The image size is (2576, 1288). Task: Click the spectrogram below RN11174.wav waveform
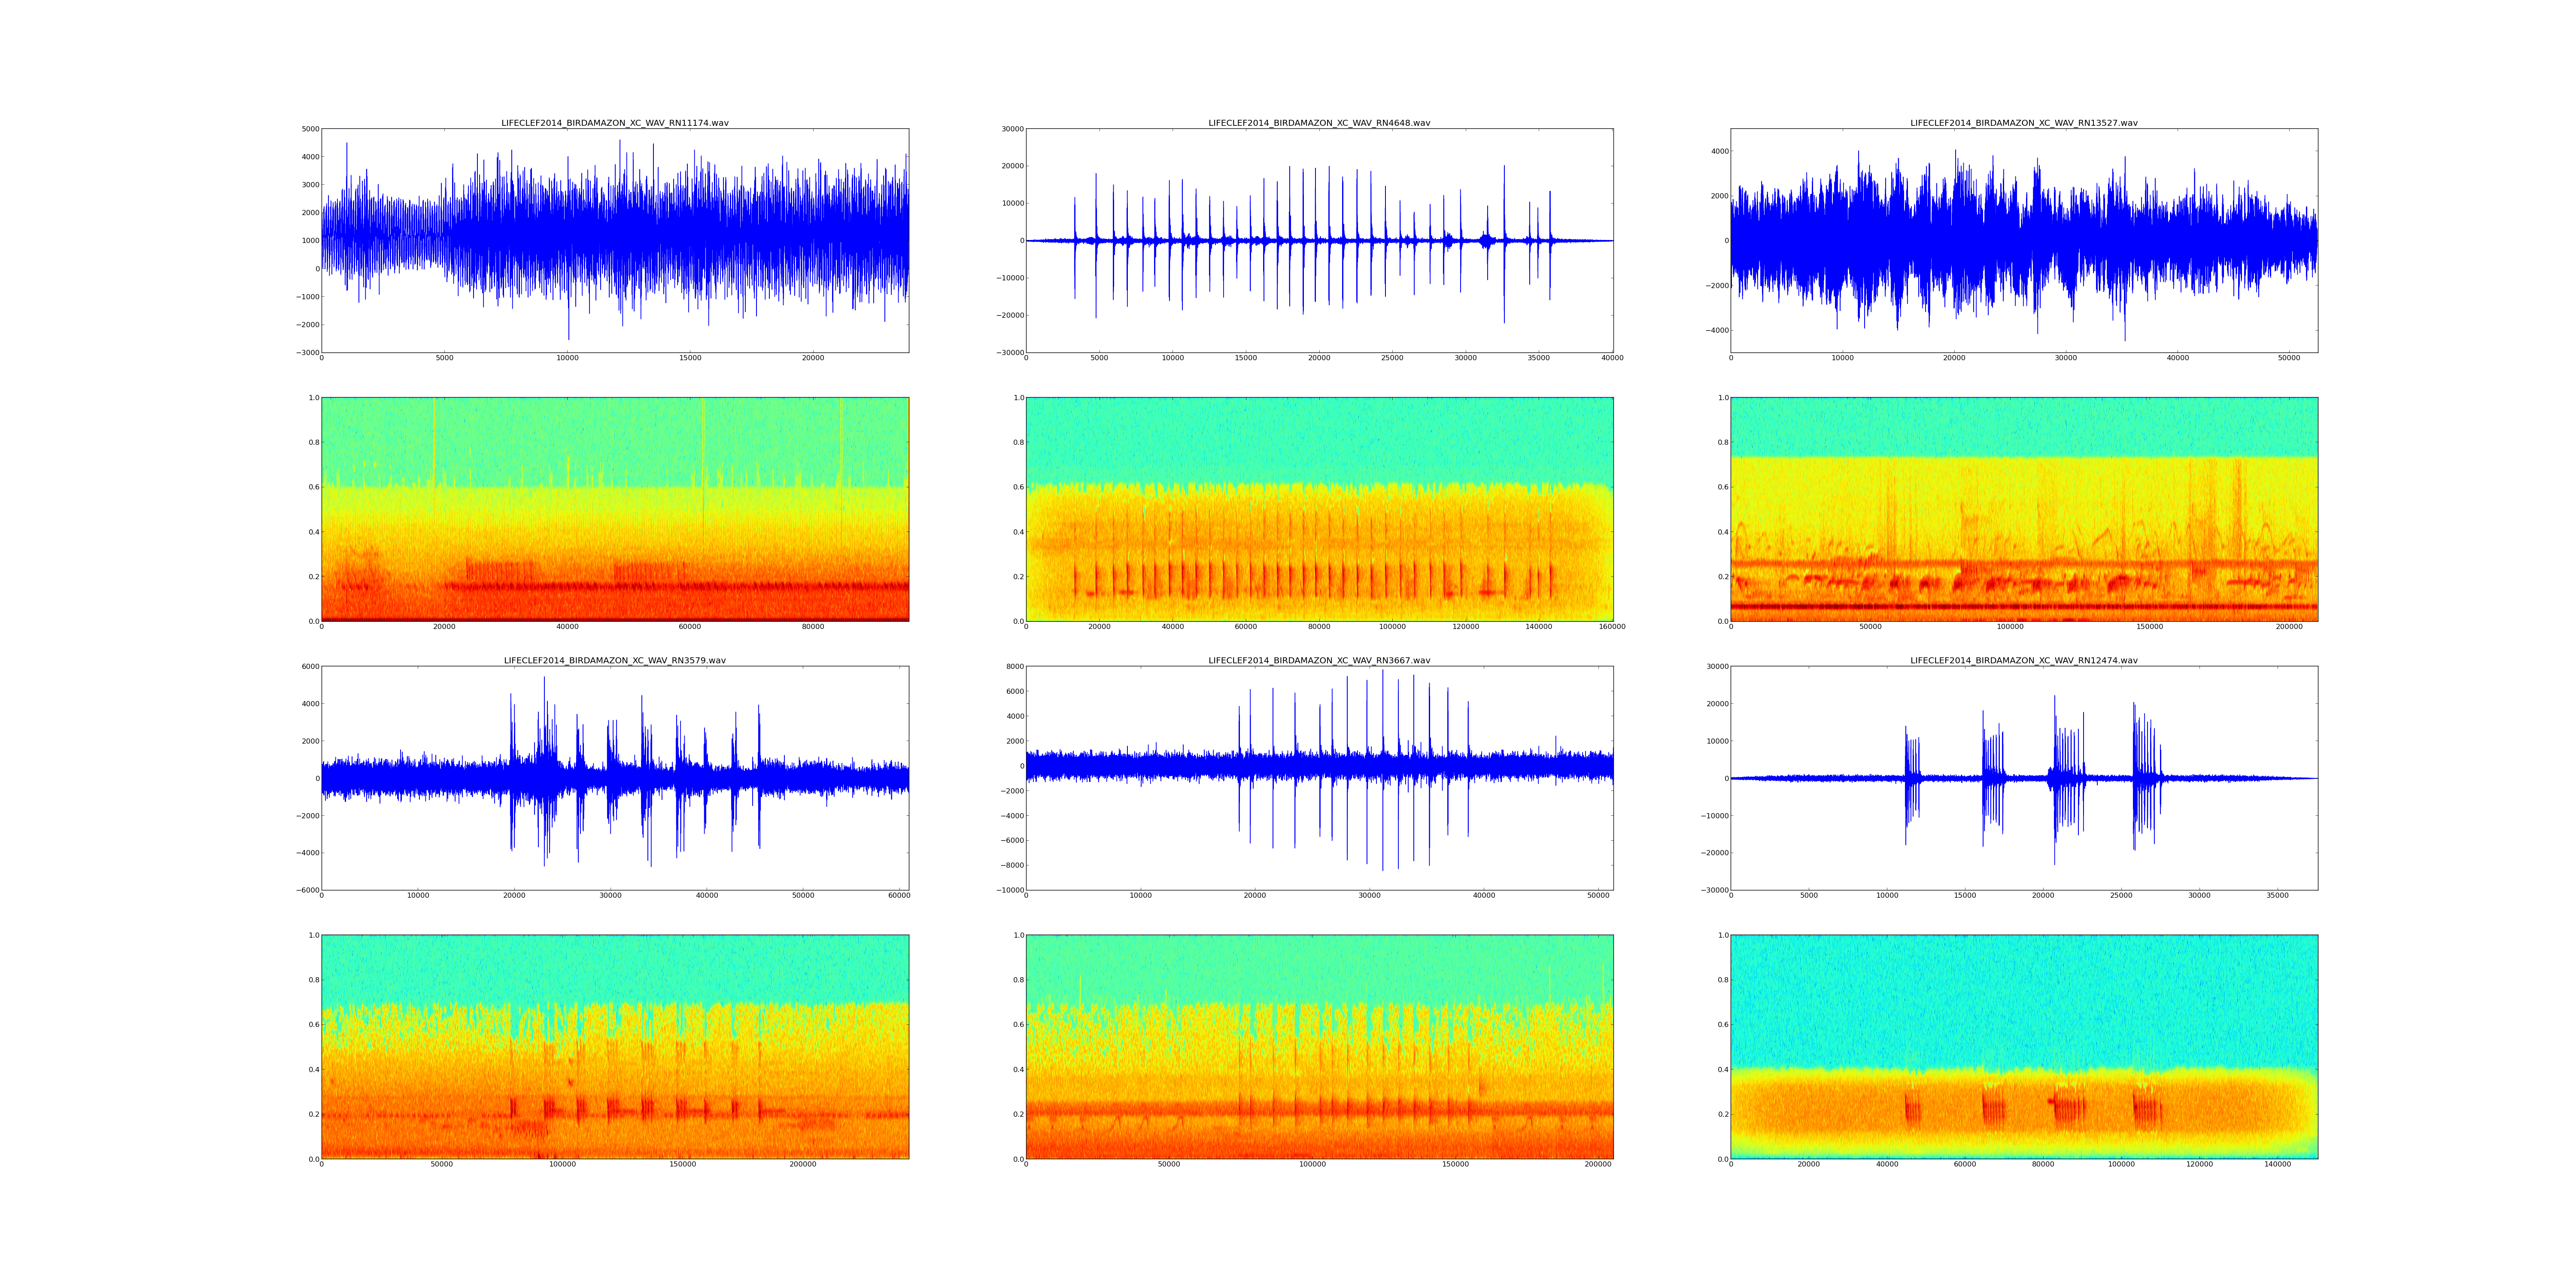point(614,509)
